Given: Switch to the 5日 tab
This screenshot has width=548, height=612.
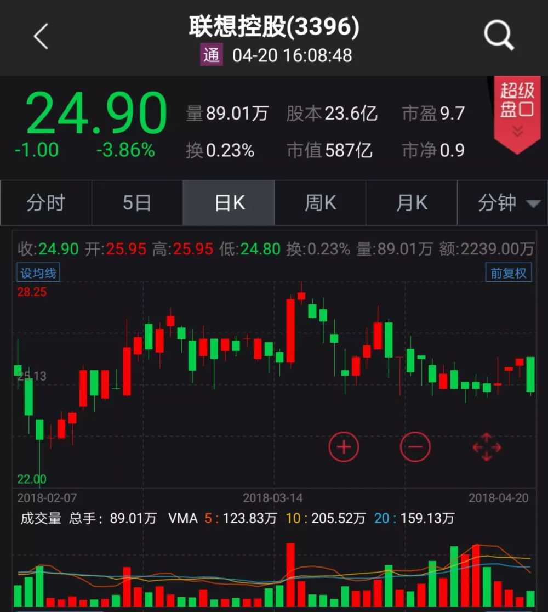Looking at the screenshot, I should [x=137, y=203].
